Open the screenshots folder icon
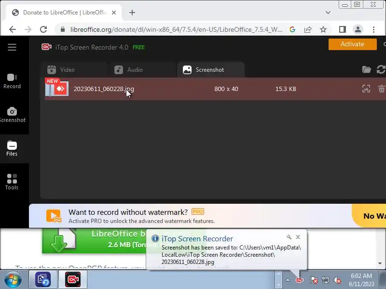This screenshot has width=386, height=289. tap(366, 69)
